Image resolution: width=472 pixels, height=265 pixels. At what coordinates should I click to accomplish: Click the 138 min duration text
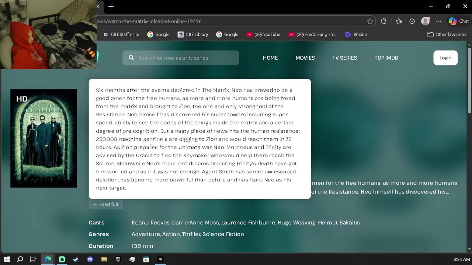point(142,246)
